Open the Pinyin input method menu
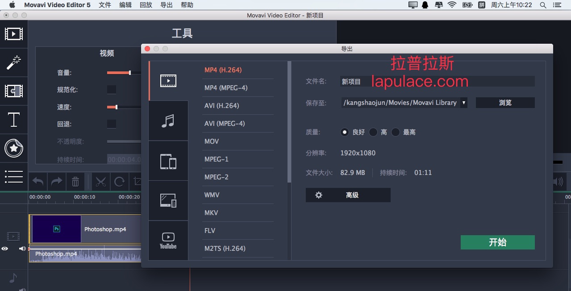 coord(481,5)
